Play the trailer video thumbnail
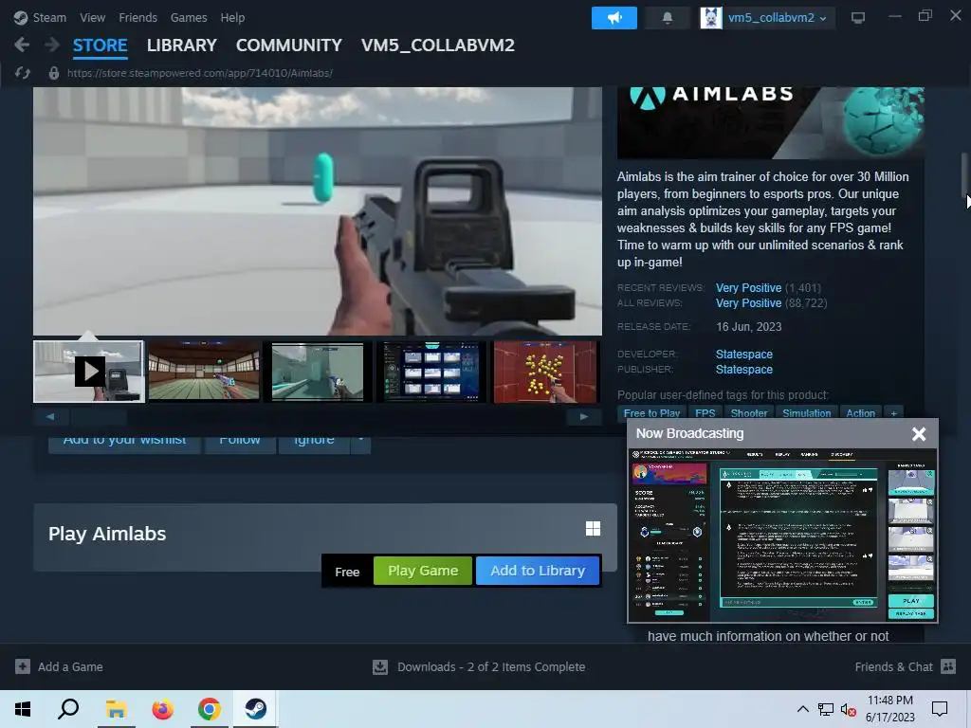This screenshot has height=728, width=971. (x=88, y=372)
